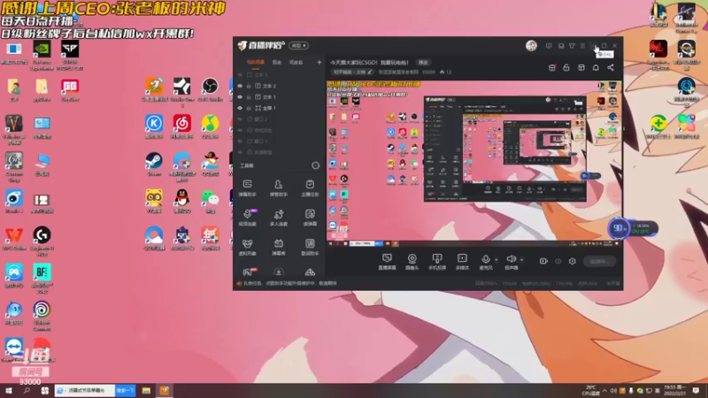
Task: Open the message bubble icon in title bar
Action: coord(549,46)
